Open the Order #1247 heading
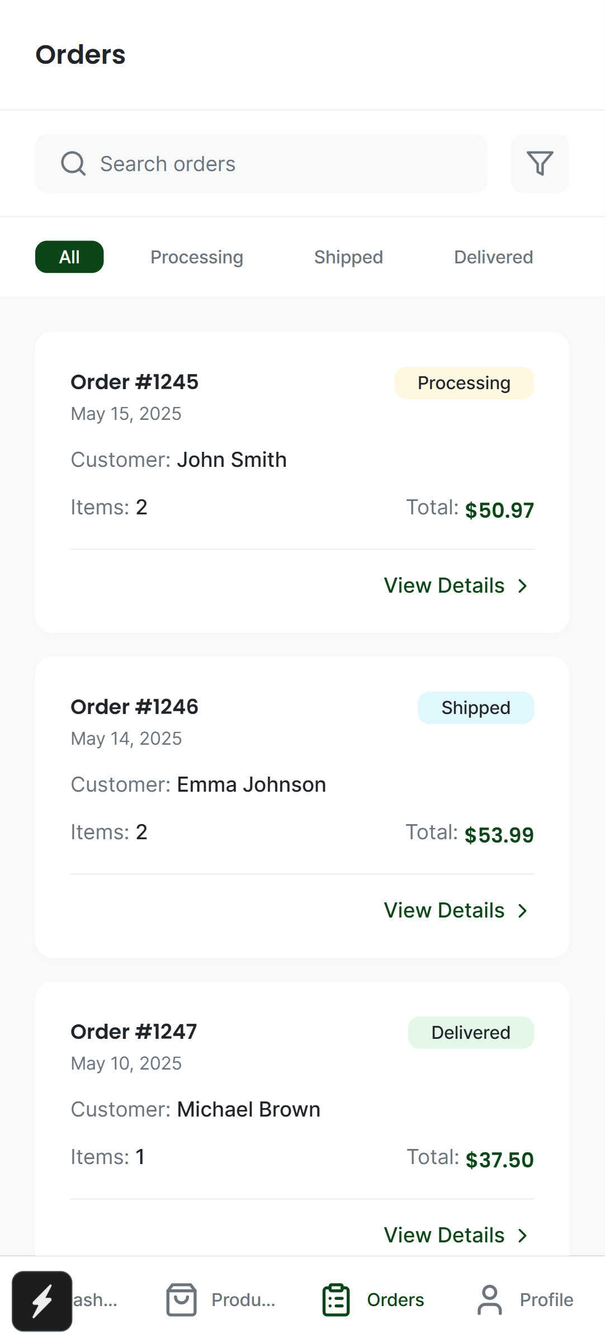The width and height of the screenshot is (605, 1343). pyautogui.click(x=134, y=1032)
